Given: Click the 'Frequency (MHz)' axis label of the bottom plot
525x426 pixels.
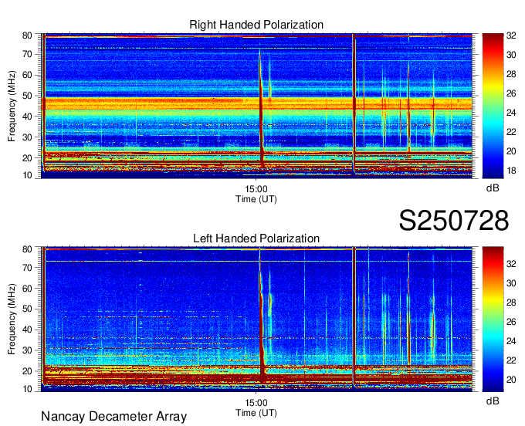Looking at the screenshot, I should 12,319.
